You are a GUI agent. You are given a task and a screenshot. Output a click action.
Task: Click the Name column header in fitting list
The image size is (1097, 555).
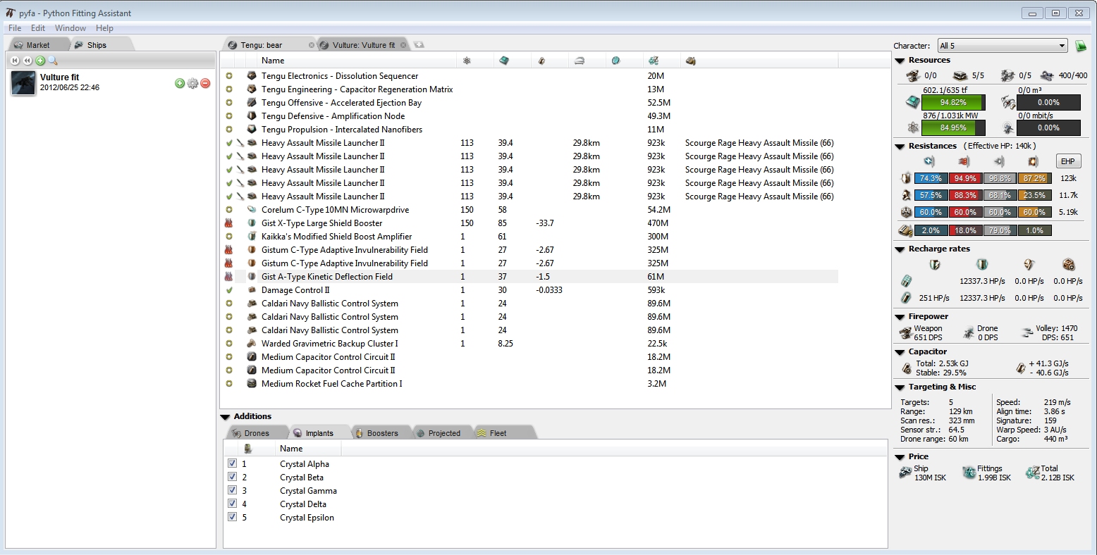[x=273, y=61]
